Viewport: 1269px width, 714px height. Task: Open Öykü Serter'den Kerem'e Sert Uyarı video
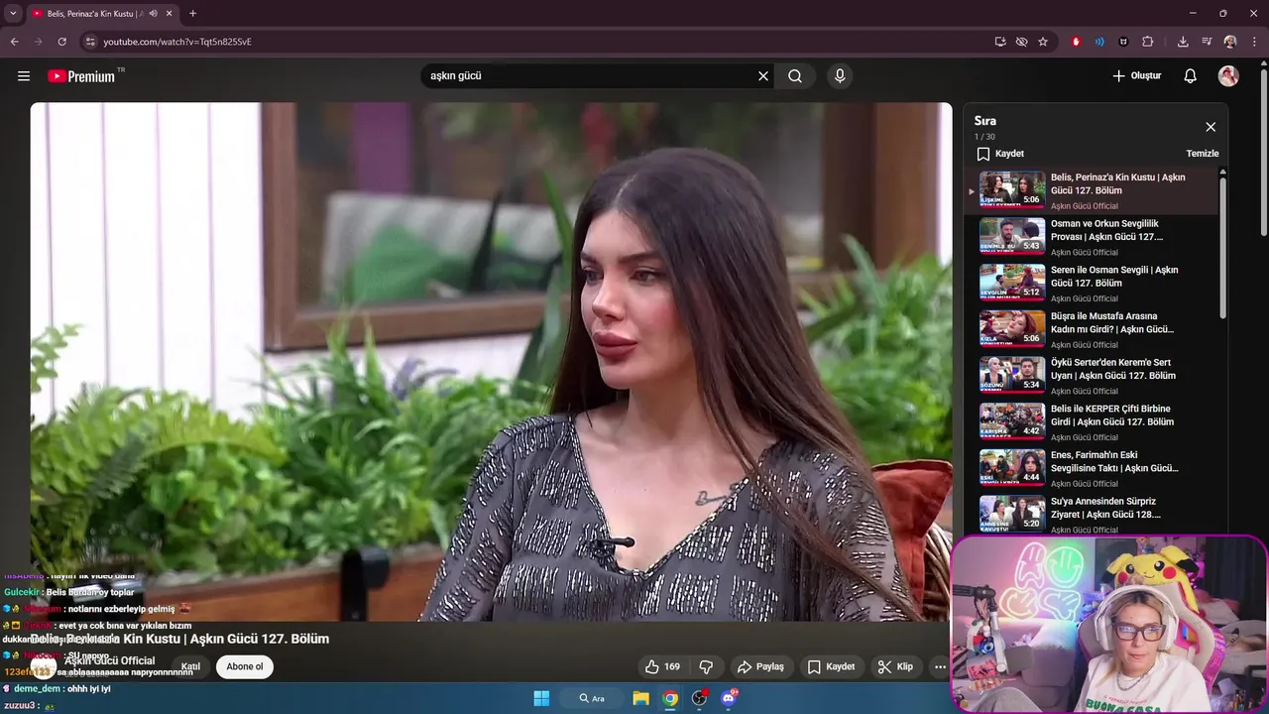(x=1098, y=375)
